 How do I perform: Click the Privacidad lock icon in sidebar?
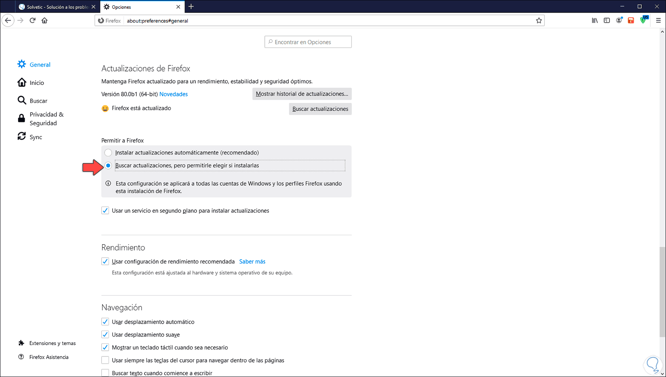(x=21, y=118)
